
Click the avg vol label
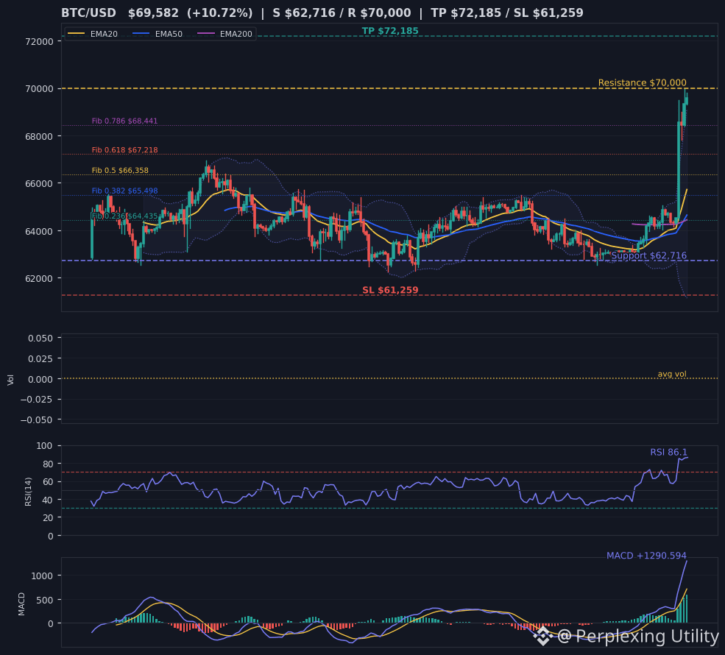coord(672,374)
